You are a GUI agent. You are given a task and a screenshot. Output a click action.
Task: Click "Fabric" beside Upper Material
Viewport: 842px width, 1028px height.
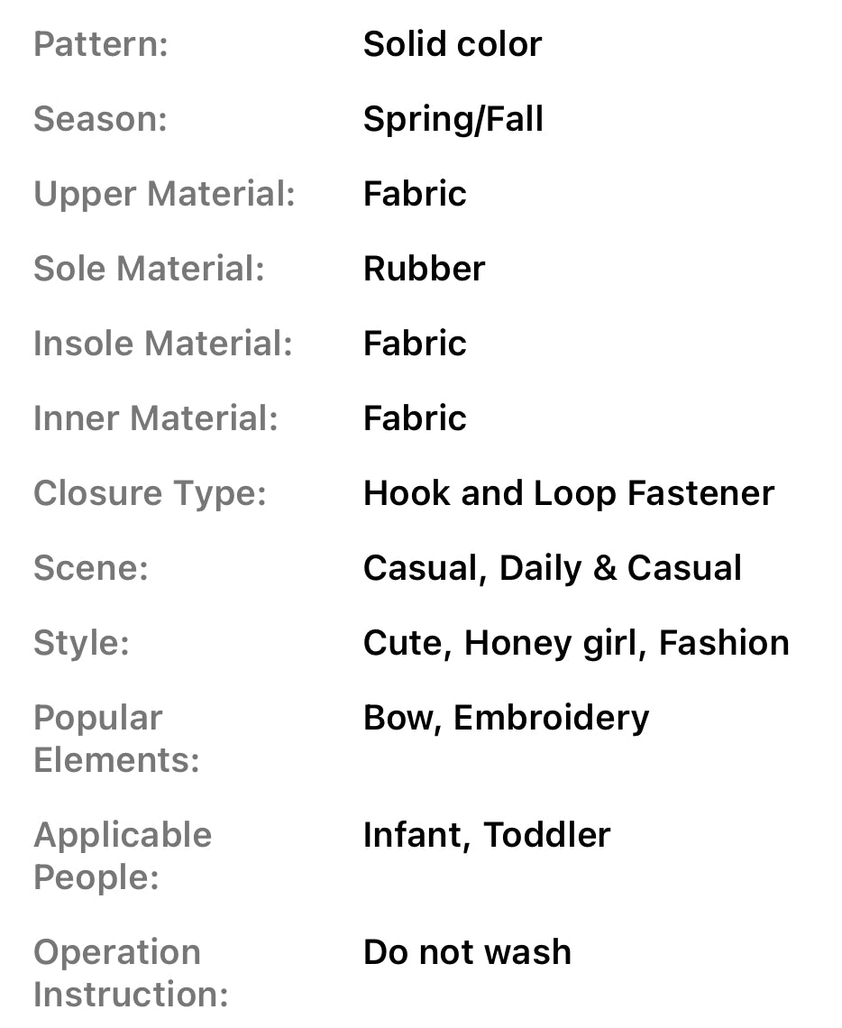[x=415, y=194]
